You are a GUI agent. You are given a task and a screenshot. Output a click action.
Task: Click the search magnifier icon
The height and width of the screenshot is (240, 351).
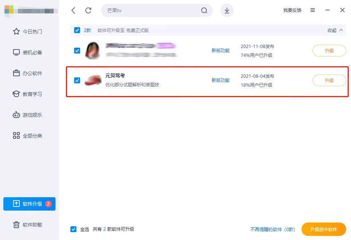pyautogui.click(x=204, y=10)
